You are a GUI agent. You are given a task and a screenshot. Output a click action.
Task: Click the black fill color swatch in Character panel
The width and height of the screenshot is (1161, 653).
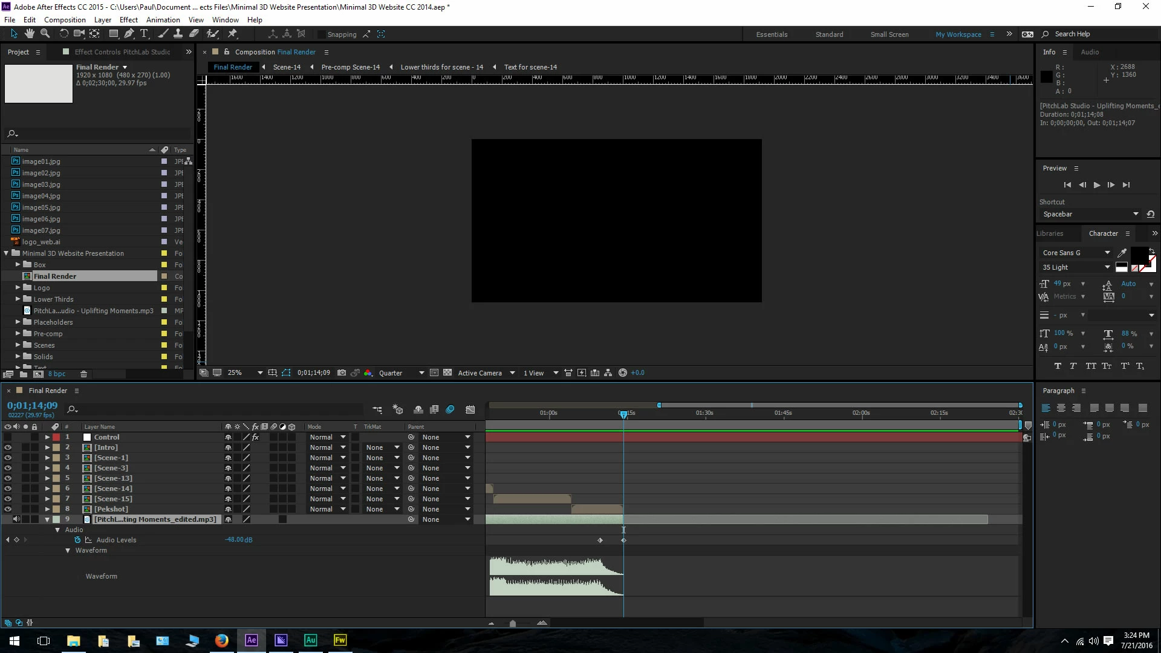[1138, 255]
